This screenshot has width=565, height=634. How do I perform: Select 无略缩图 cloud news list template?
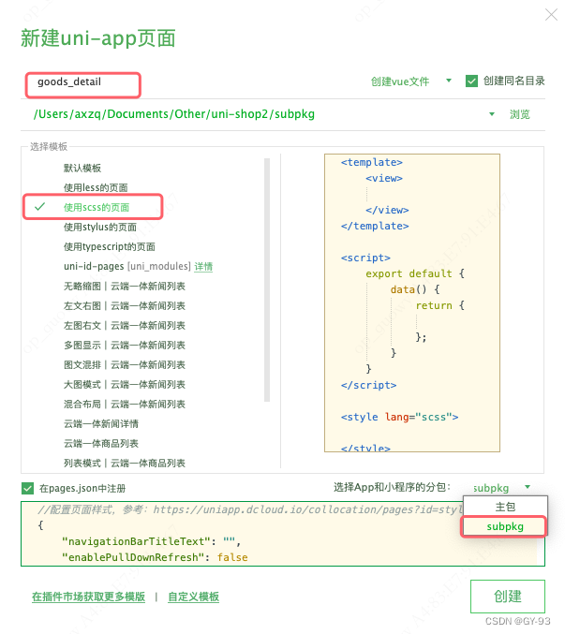point(125,287)
